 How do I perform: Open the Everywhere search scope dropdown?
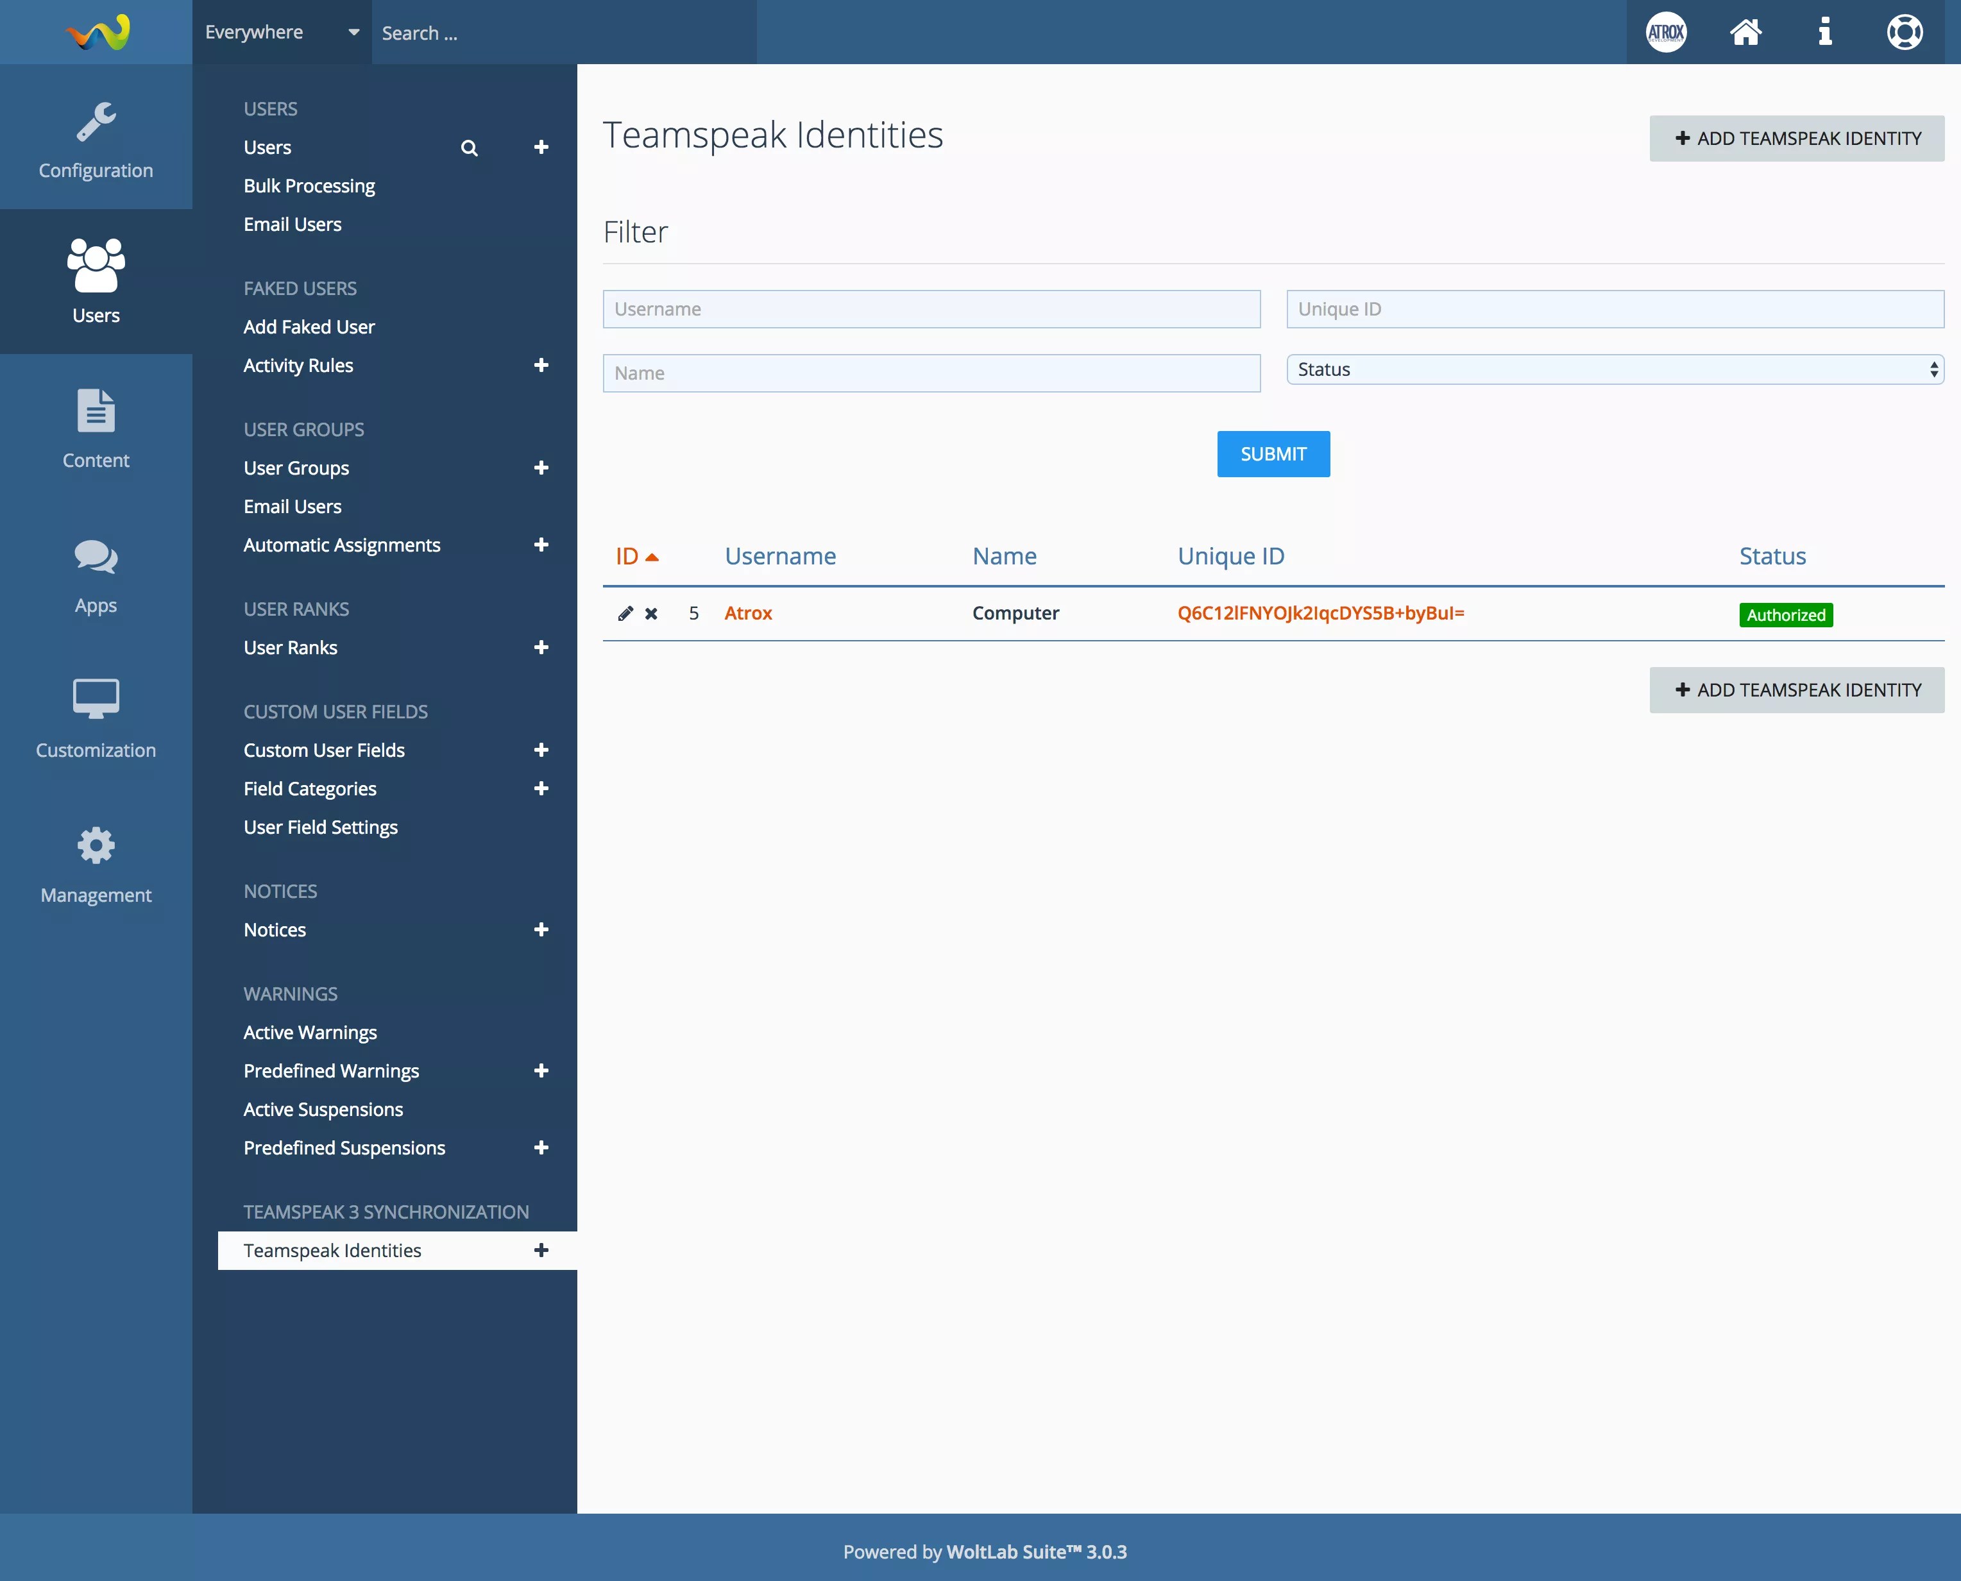tap(282, 32)
